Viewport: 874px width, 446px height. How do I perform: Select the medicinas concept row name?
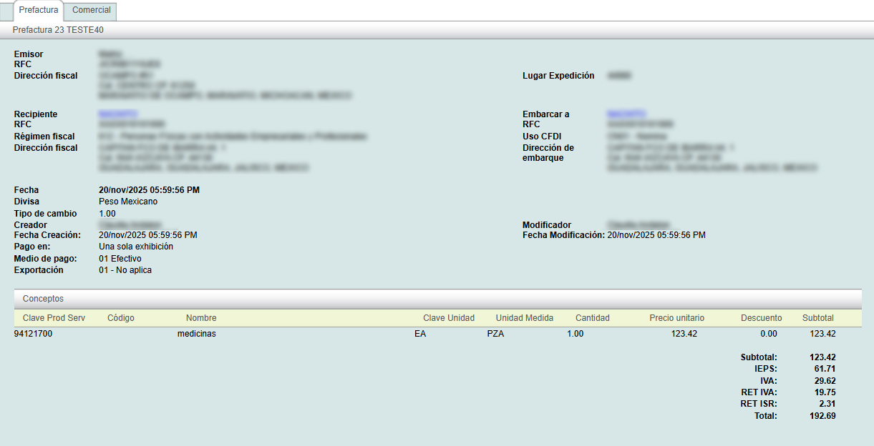(196, 334)
